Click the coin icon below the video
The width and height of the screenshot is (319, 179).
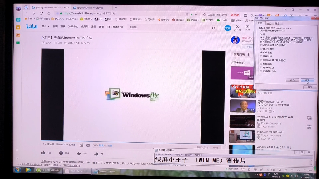point(60,153)
